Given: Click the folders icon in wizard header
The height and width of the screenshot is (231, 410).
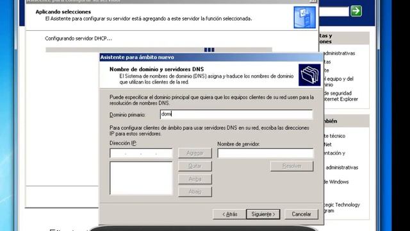Looking at the screenshot, I should tap(309, 75).
